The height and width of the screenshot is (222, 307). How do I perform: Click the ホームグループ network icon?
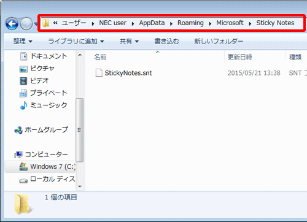[x=18, y=130]
